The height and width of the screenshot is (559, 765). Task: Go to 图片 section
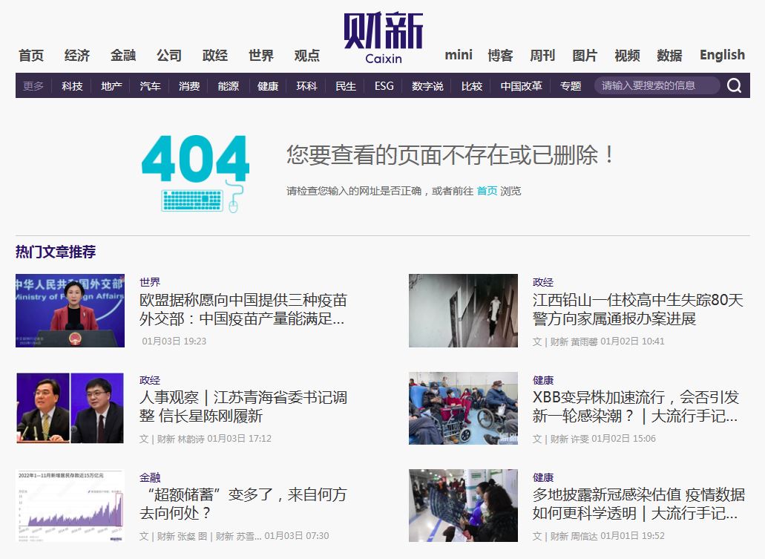tap(585, 55)
